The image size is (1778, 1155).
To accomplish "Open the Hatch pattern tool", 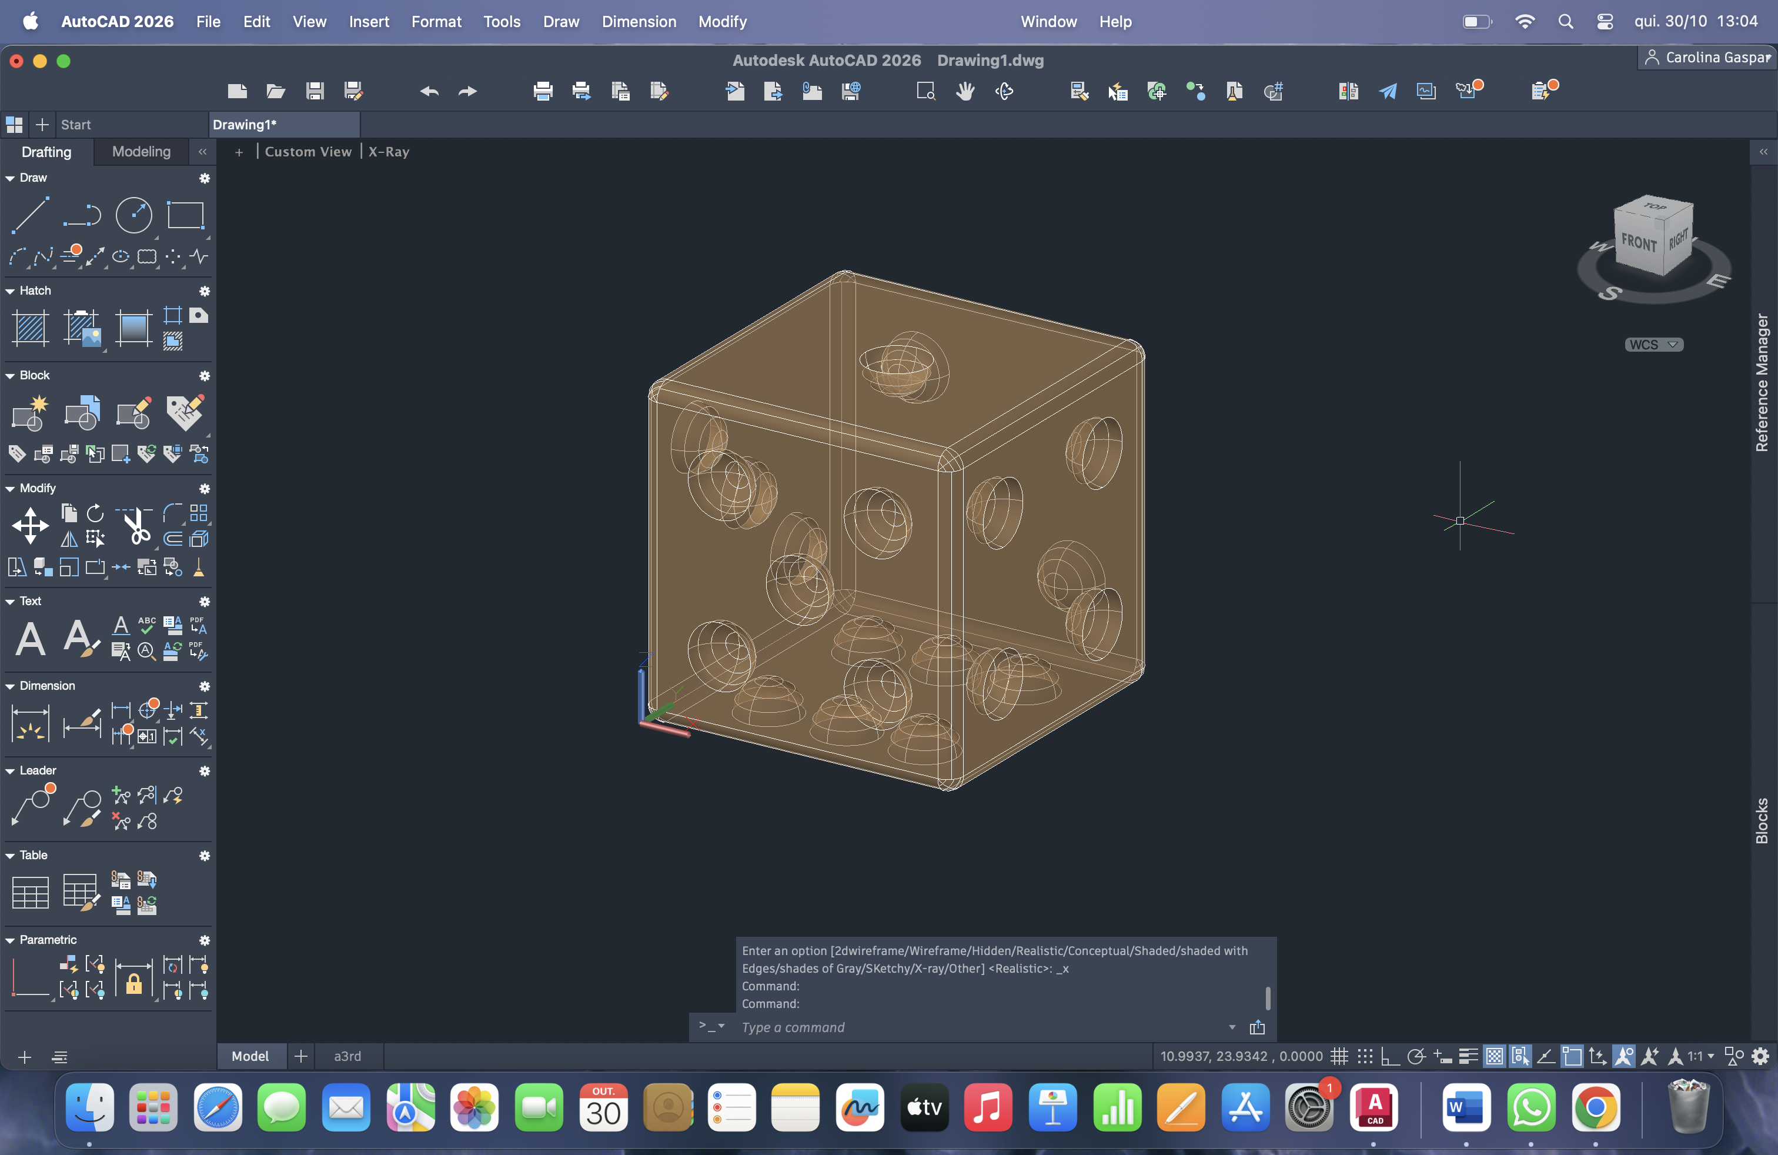I will 31,327.
